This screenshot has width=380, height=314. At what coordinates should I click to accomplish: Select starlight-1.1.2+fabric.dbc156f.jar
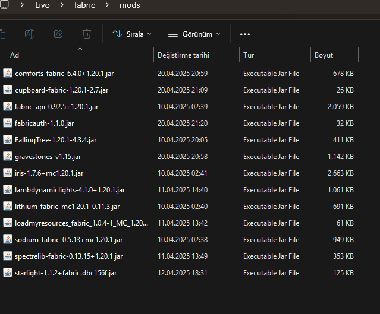(x=65, y=273)
